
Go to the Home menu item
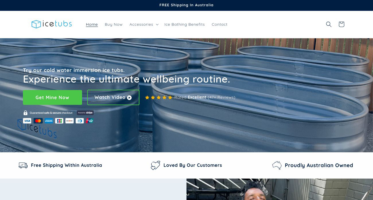pos(92,24)
